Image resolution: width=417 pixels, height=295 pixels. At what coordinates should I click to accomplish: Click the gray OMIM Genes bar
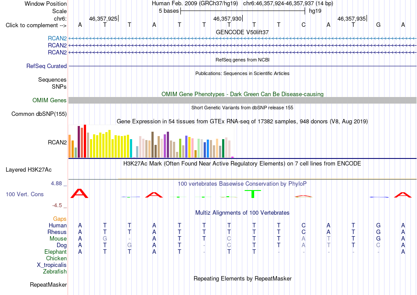tap(243, 100)
